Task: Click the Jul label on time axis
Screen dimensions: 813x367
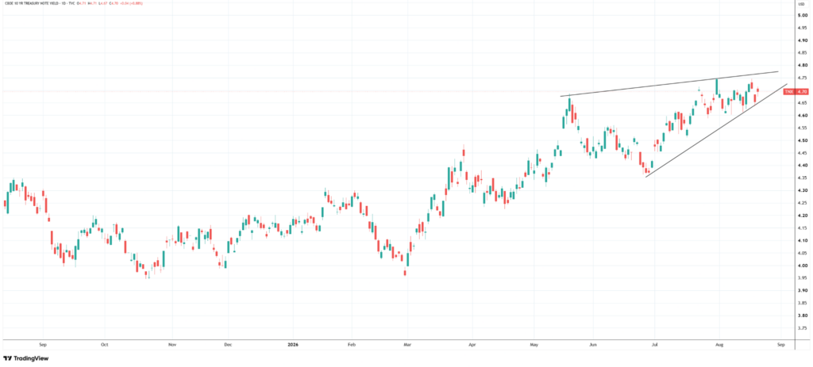Action: pos(655,344)
